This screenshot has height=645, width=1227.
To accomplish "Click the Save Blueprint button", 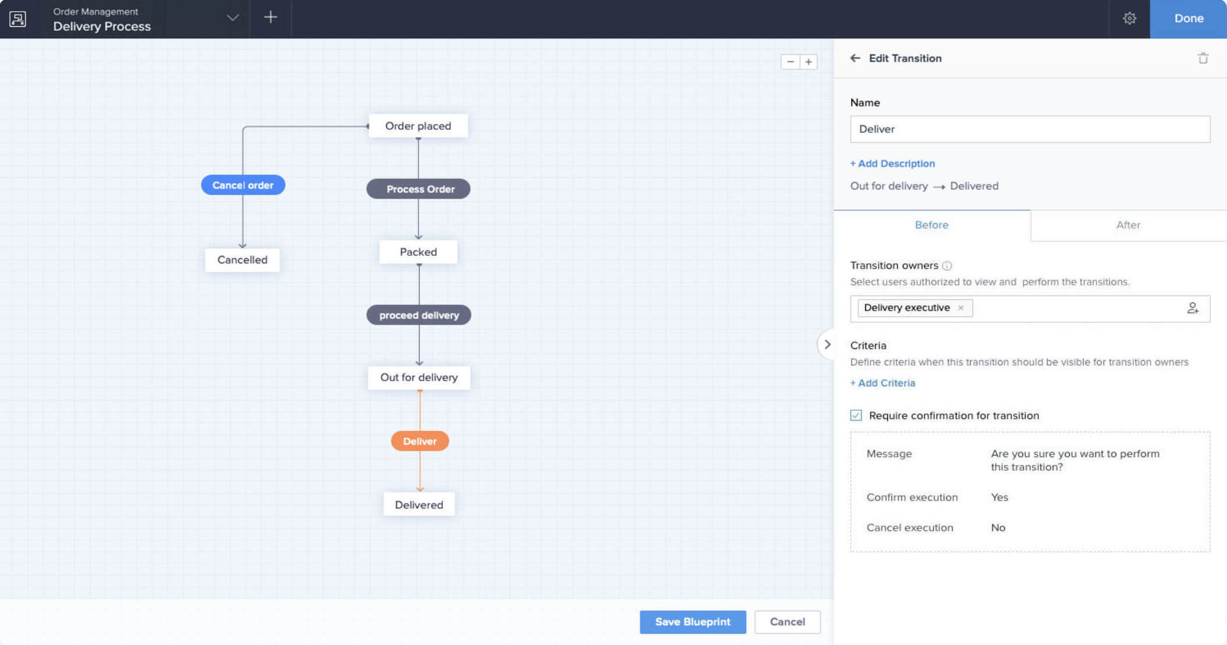I will [x=692, y=622].
